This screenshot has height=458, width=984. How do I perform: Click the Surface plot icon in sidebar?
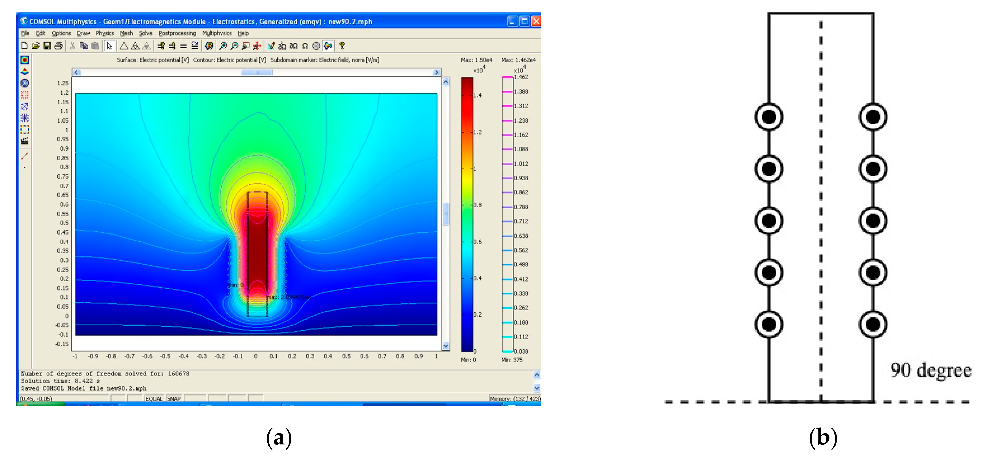25,60
